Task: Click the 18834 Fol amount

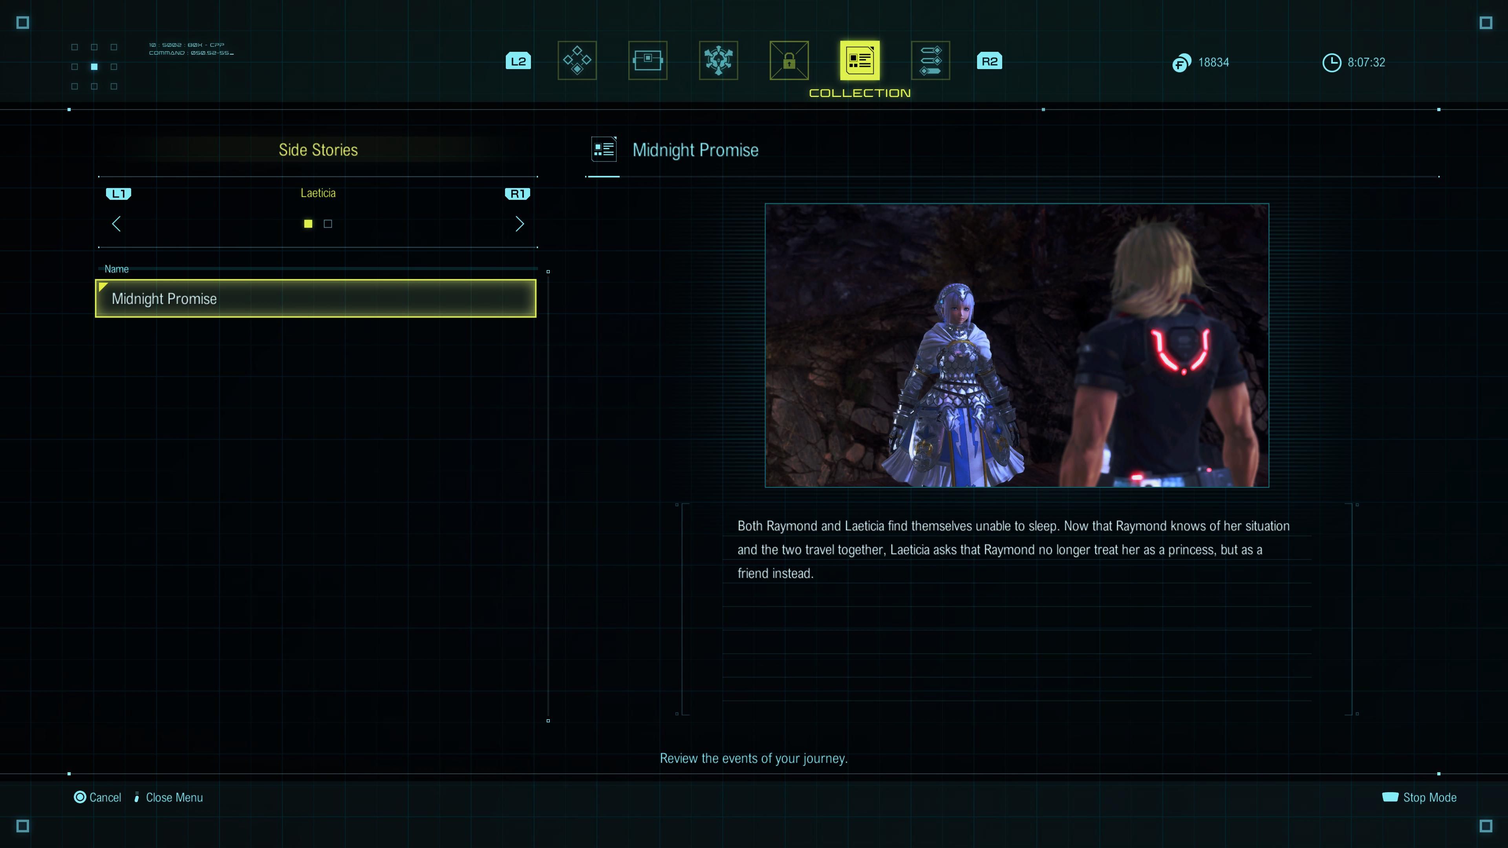Action: coord(1213,63)
